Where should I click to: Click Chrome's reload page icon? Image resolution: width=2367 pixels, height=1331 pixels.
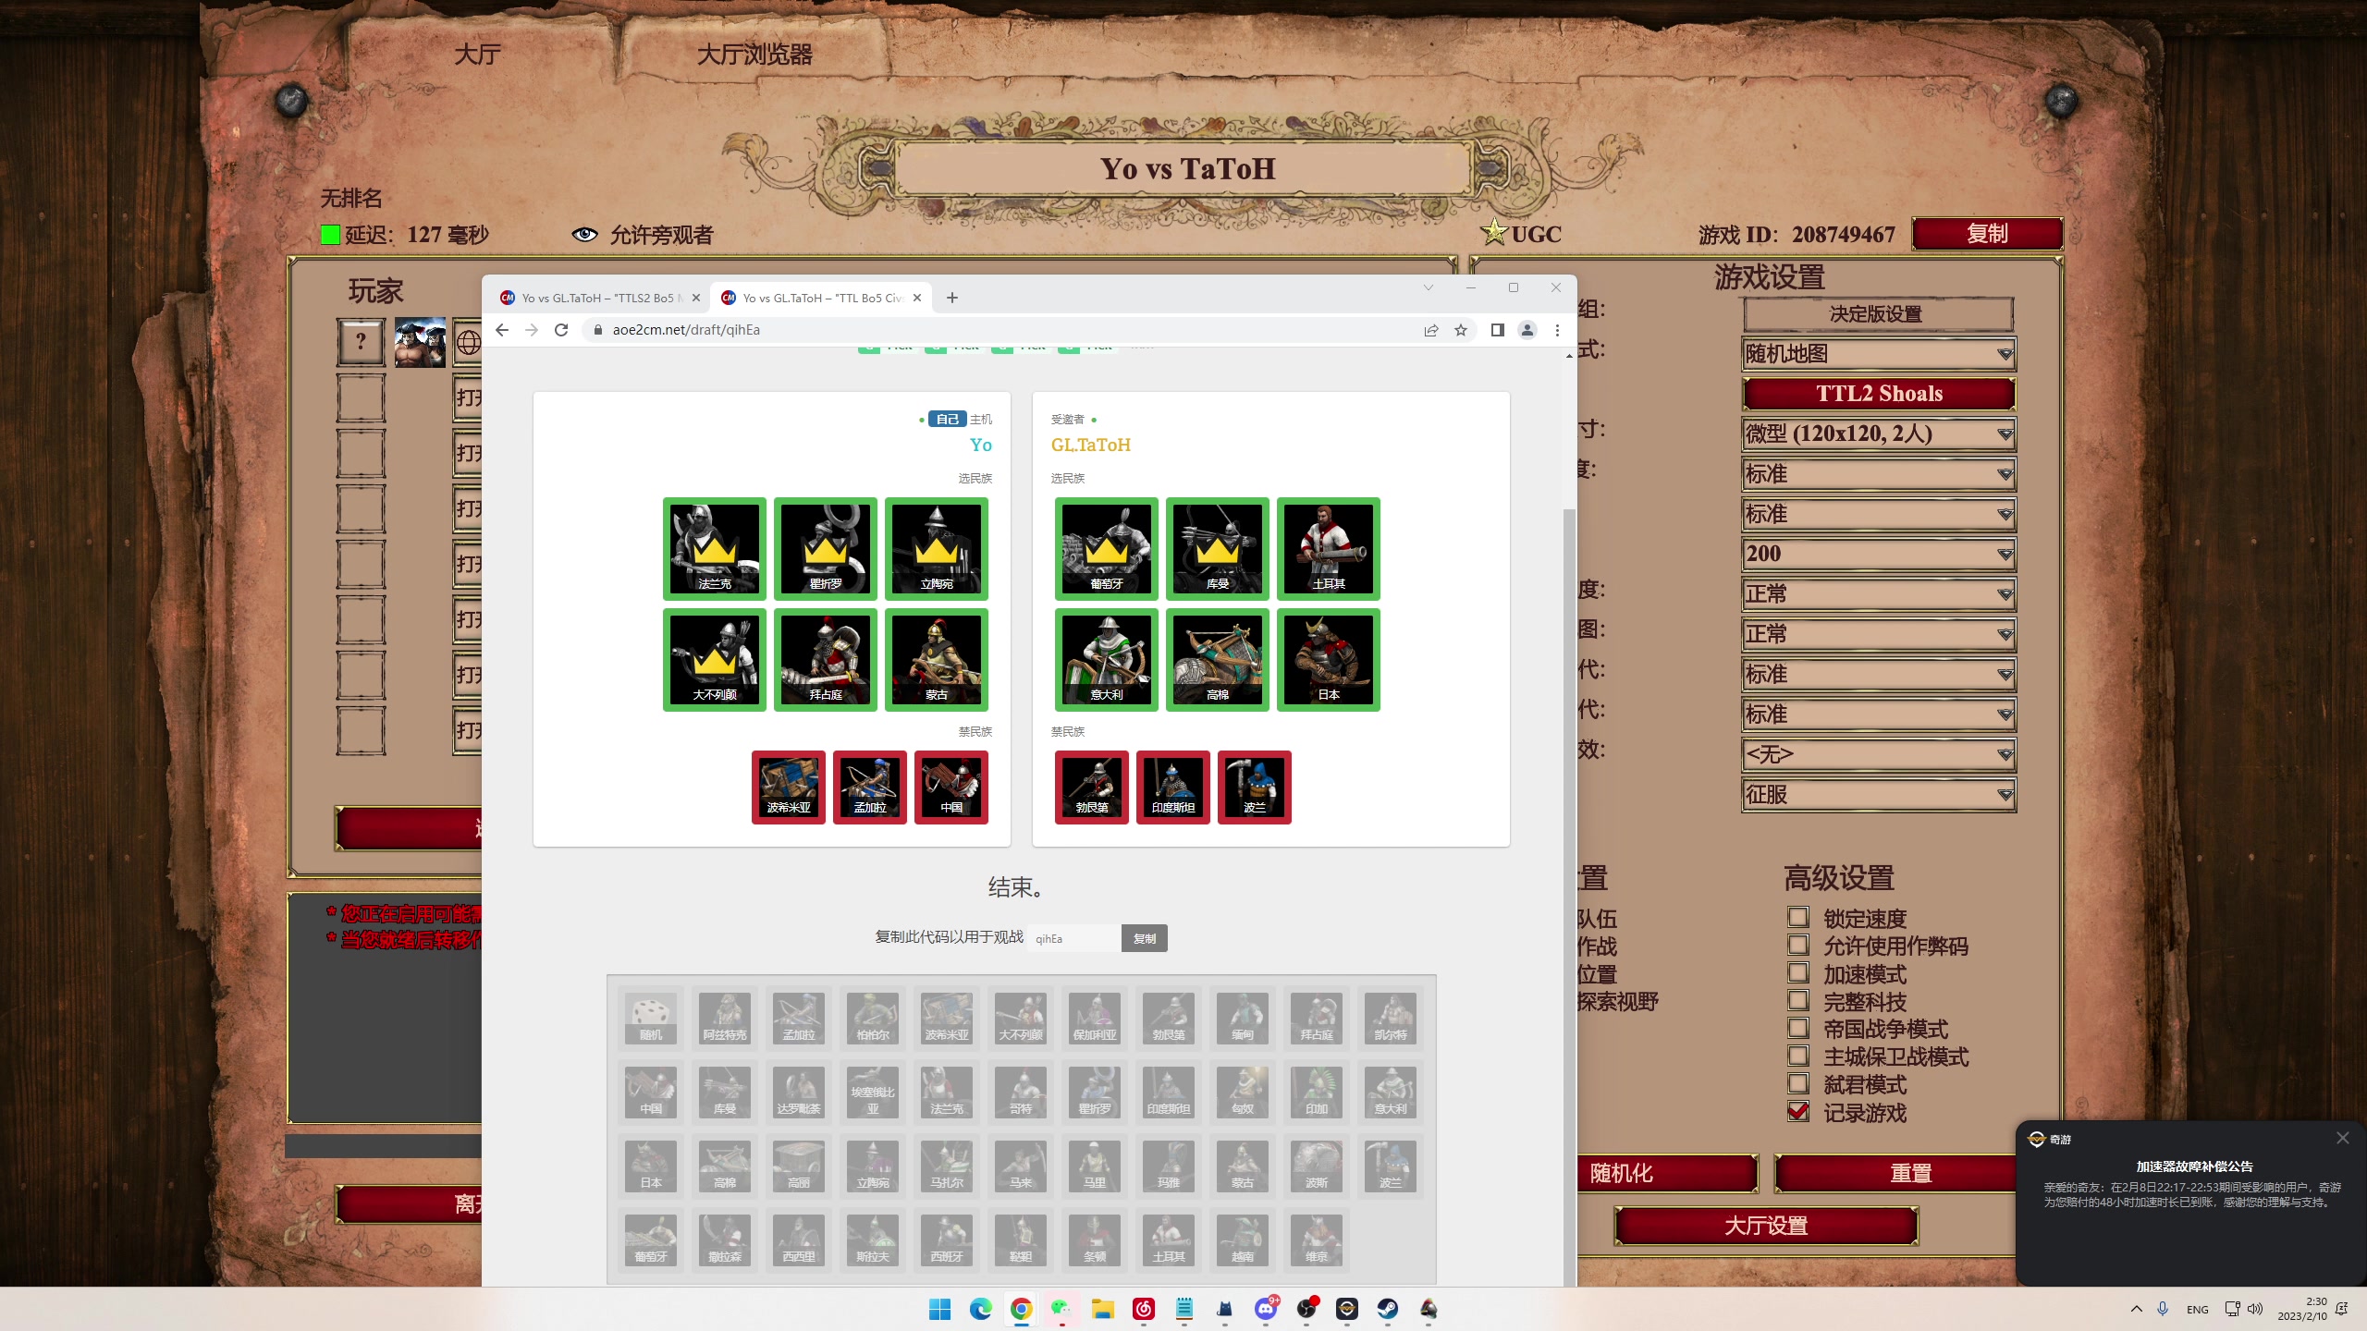[x=561, y=330]
